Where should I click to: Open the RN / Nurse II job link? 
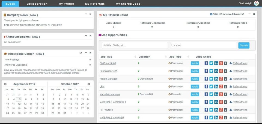pyautogui.click(x=107, y=110)
